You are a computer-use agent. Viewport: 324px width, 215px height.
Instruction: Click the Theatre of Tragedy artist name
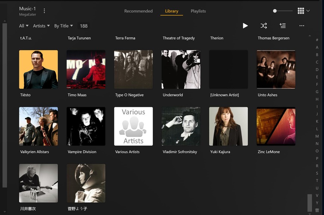179,38
